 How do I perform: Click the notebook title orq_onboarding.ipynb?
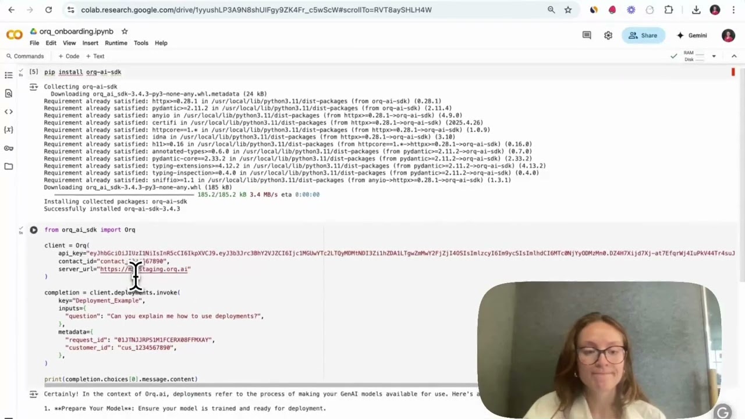(76, 31)
